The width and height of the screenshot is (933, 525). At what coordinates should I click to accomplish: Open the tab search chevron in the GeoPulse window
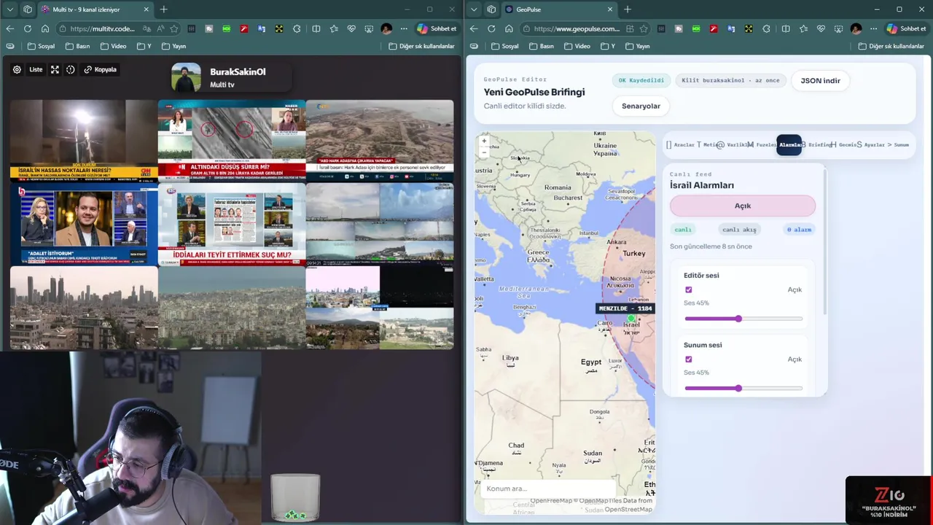coord(473,9)
